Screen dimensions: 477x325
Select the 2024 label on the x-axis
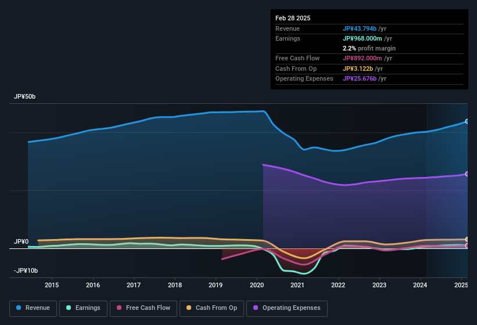pyautogui.click(x=420, y=285)
